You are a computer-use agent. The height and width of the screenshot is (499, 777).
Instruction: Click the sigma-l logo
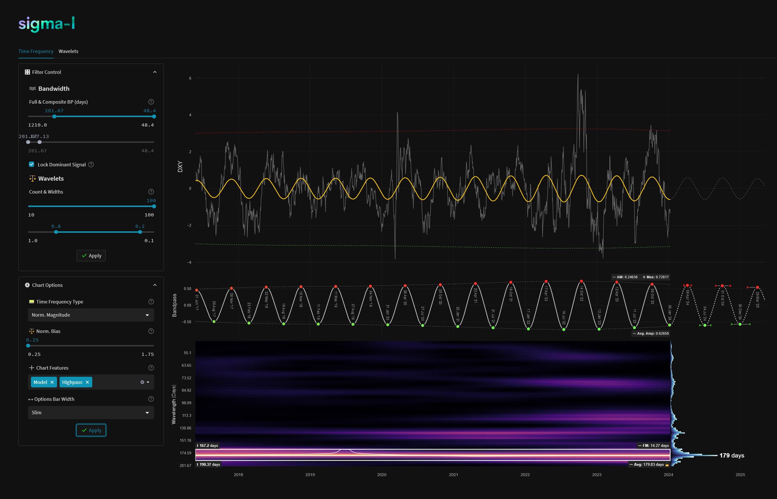pyautogui.click(x=47, y=24)
